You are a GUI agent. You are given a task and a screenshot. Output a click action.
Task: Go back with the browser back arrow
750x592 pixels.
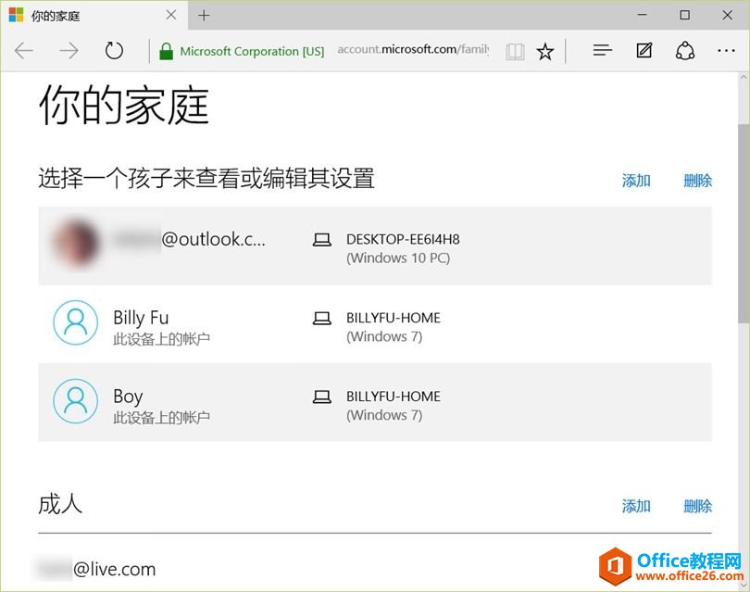coord(24,51)
